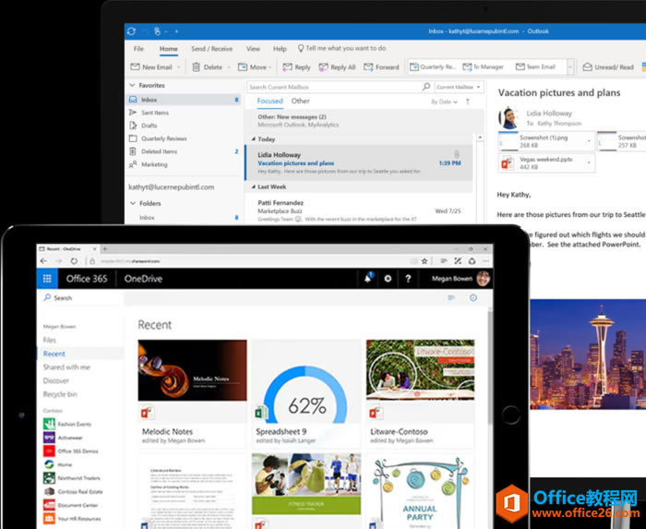Open the Office 365 app launcher grid

click(x=46, y=279)
